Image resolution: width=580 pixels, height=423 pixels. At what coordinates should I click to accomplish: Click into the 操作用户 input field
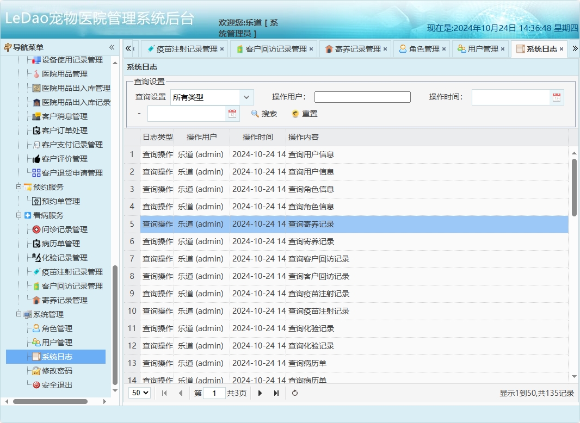click(362, 97)
